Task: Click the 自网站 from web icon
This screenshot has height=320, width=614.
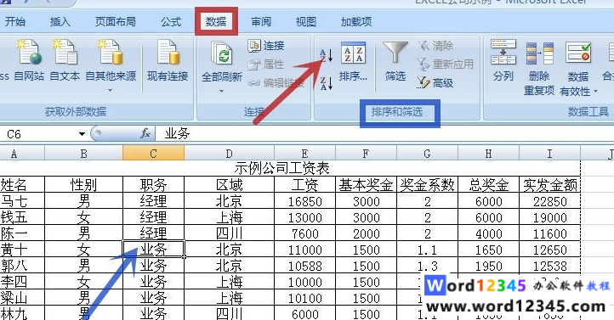Action: click(29, 60)
